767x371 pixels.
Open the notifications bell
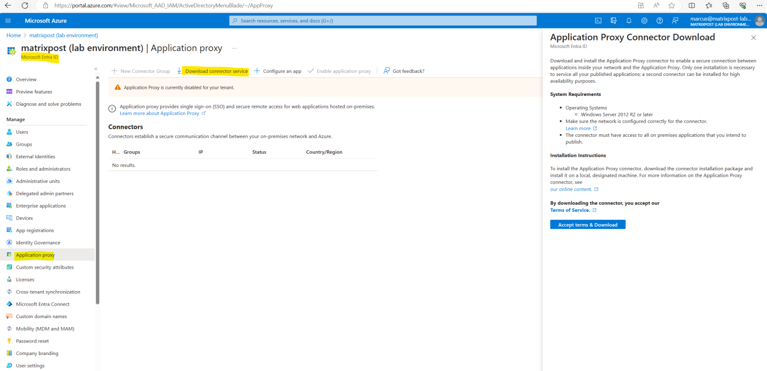[x=629, y=20]
